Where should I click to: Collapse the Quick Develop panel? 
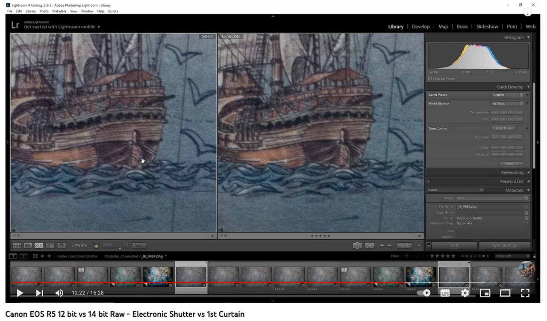tap(528, 87)
